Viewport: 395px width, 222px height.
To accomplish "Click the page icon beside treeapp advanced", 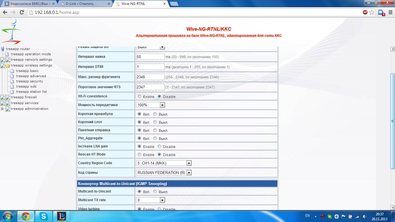I will pos(12,76).
